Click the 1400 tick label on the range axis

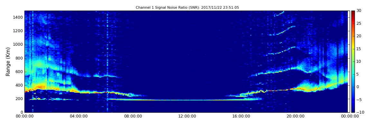[x=18, y=17]
